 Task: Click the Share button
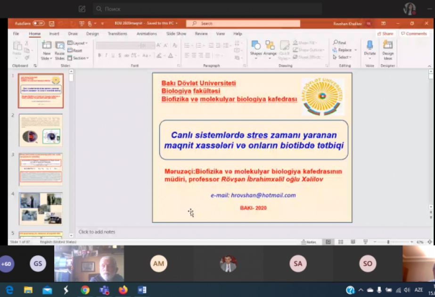[386, 33]
